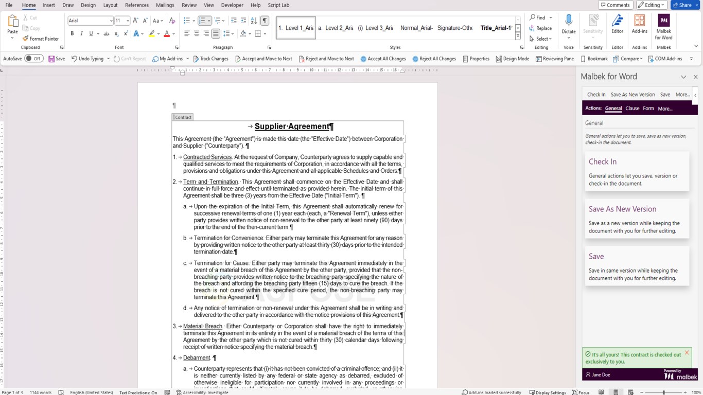Click the Check In card in Malbek

(x=637, y=171)
